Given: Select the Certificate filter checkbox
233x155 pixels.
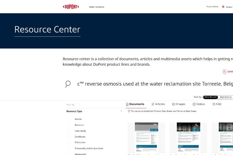Looking at the screenshot, I should pyautogui.click(x=69, y=137).
